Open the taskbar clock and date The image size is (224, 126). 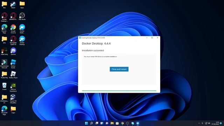[x=215, y=123]
